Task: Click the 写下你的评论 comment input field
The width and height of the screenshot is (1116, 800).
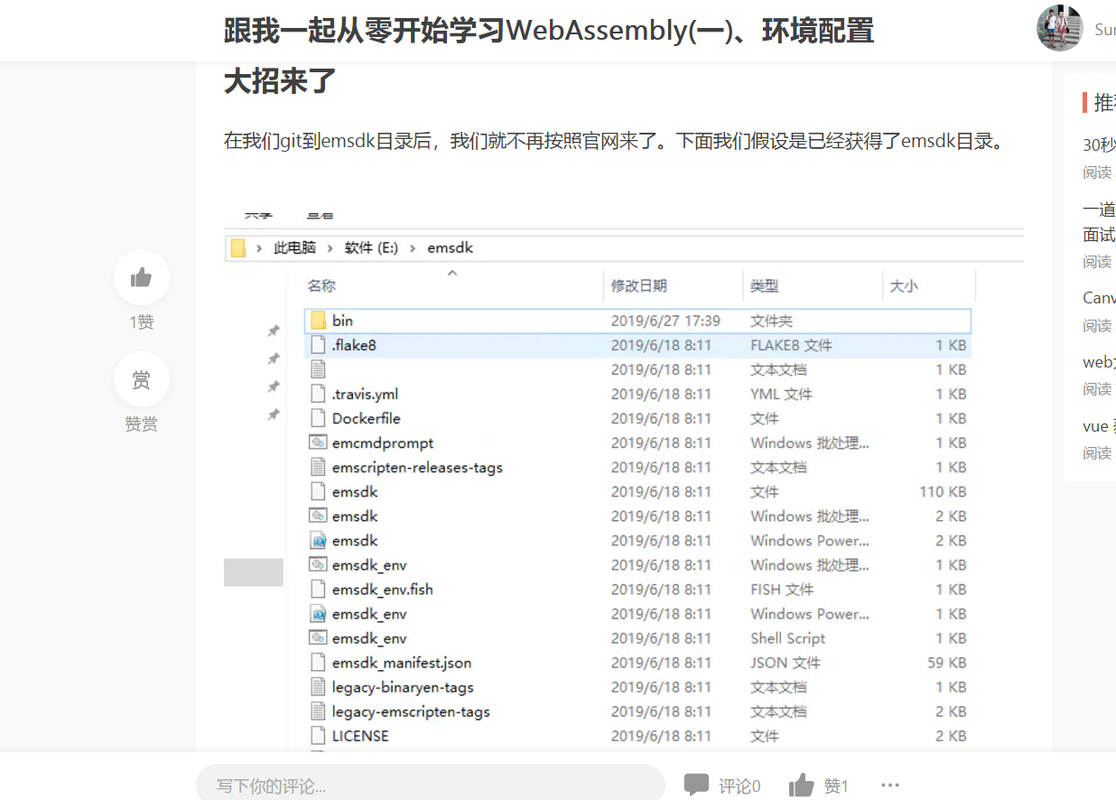Action: coord(431,784)
